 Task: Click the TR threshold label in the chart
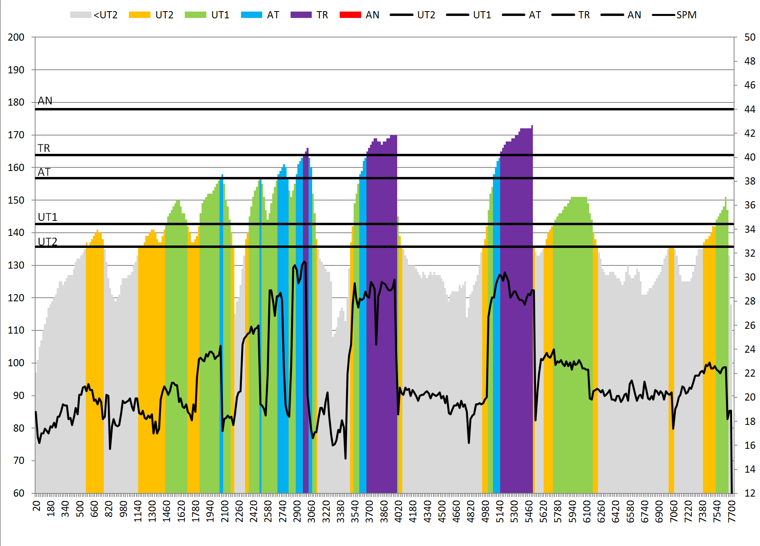point(44,148)
